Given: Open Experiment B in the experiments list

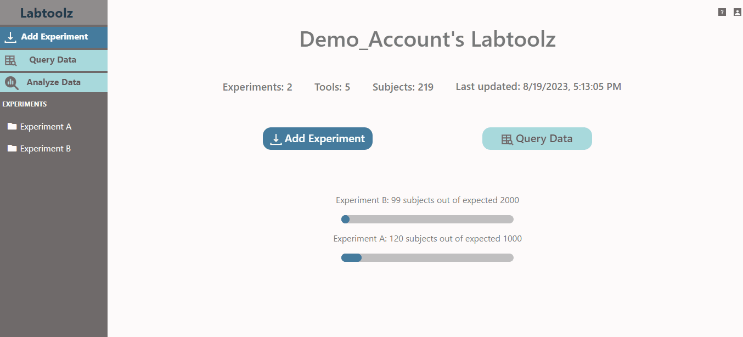Looking at the screenshot, I should coord(46,149).
